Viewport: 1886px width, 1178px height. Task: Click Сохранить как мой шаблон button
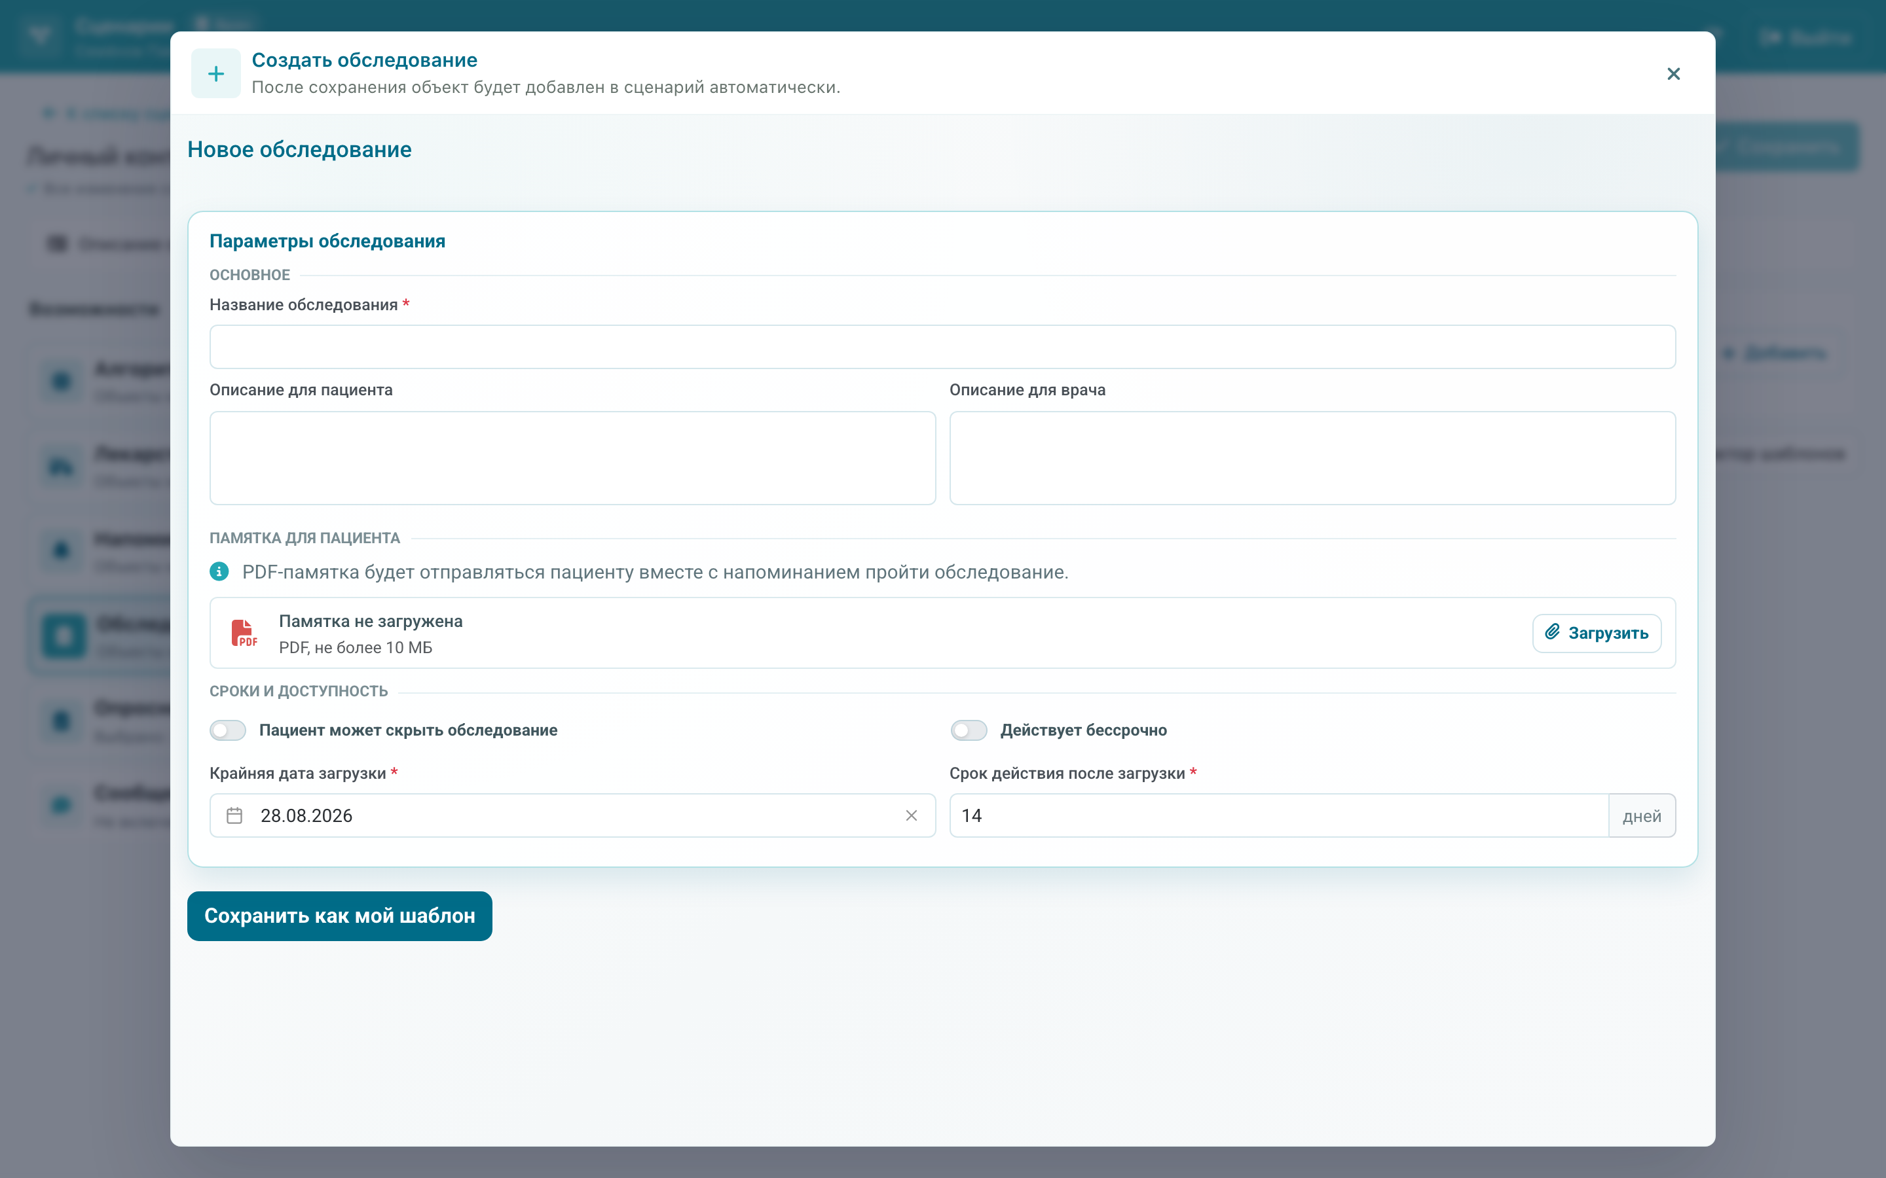[340, 916]
